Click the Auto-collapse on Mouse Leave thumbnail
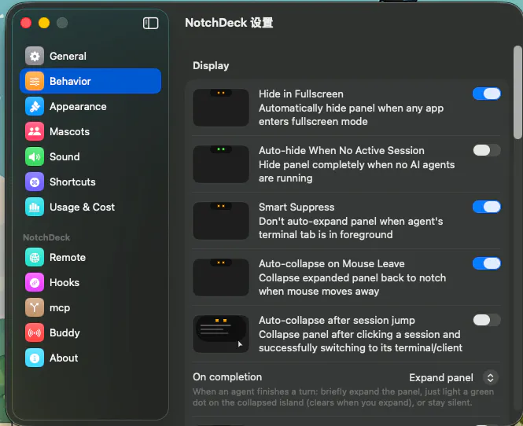The image size is (523, 426). tap(221, 277)
